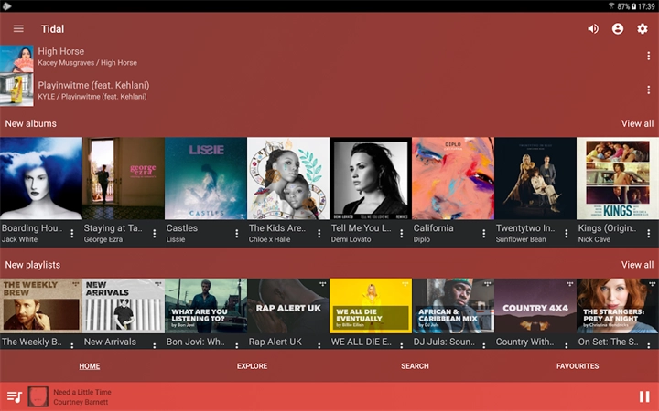Viewport: 659px width, 411px height.
Task: Open the user account icon
Action: [618, 28]
